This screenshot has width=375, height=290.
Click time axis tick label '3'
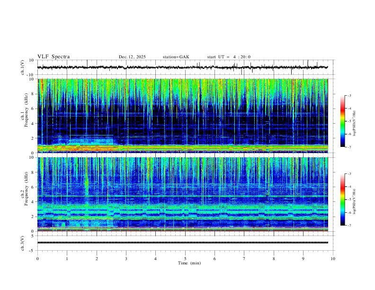pos(126,259)
